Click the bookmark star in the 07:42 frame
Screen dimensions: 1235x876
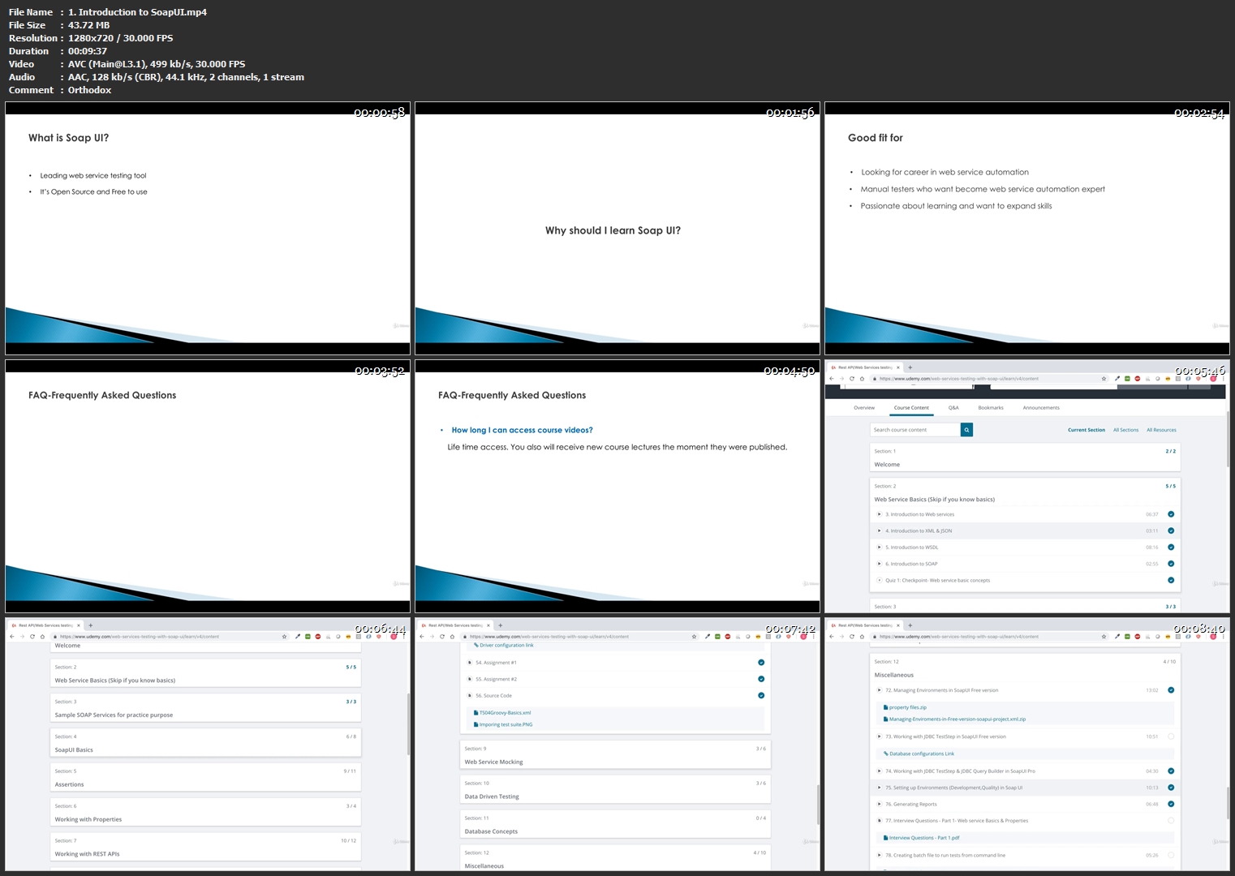coord(694,637)
